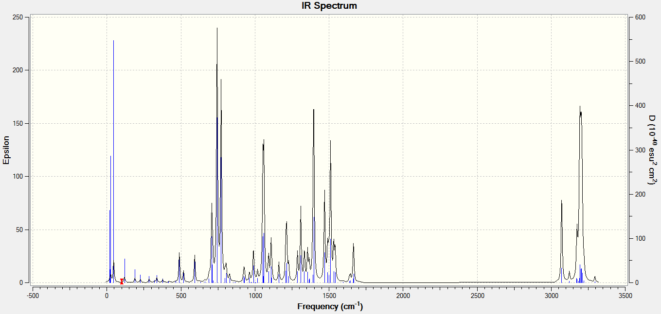Click the '1000' tick on the frequency axis
661x314 pixels.
[x=255, y=295]
